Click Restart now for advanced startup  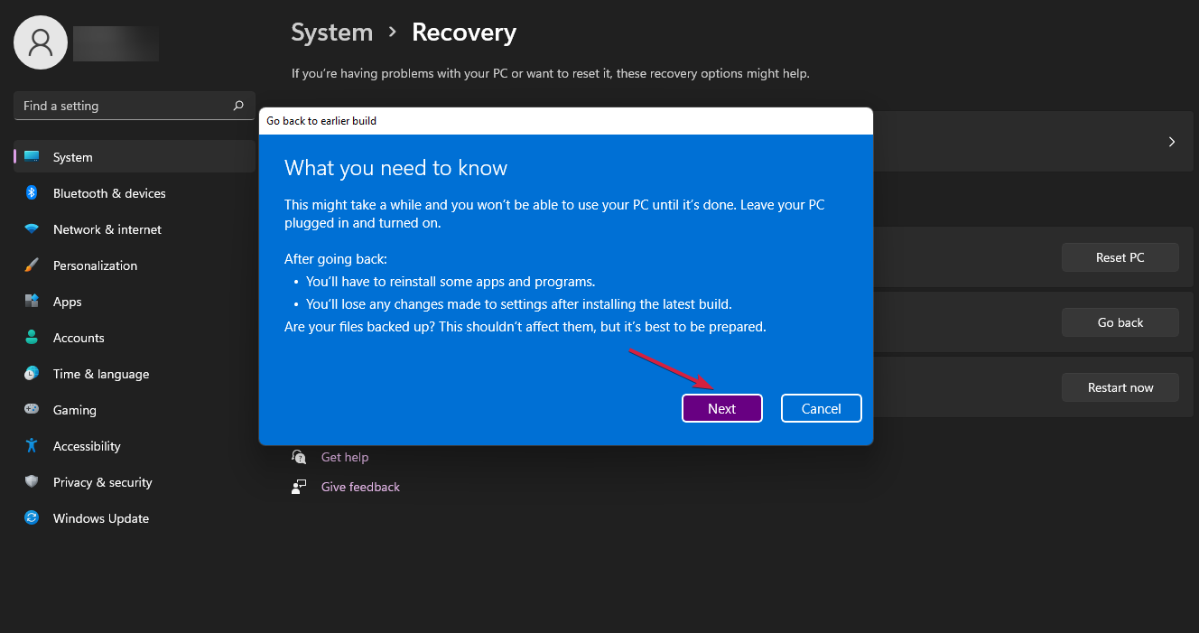(x=1120, y=386)
